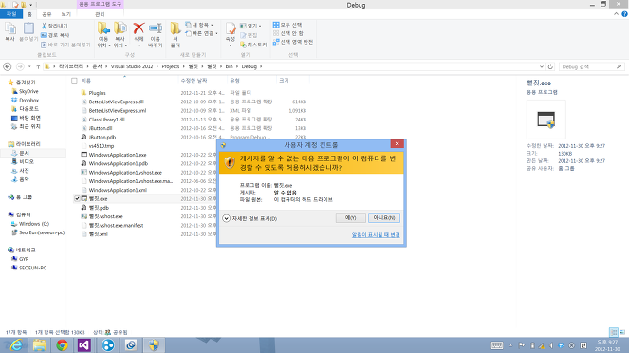Switch to View (보기) ribbon tab
This screenshot has width=629, height=353.
click(65, 14)
